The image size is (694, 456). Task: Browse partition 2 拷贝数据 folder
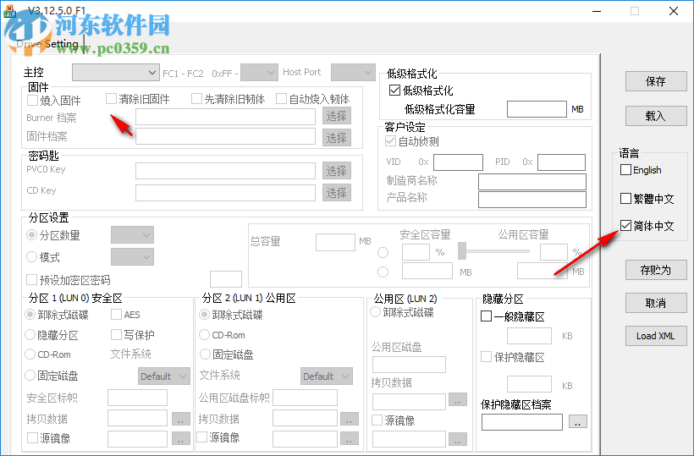pos(349,419)
